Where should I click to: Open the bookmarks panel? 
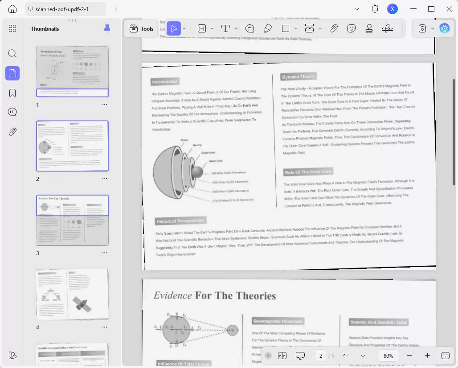(12, 93)
